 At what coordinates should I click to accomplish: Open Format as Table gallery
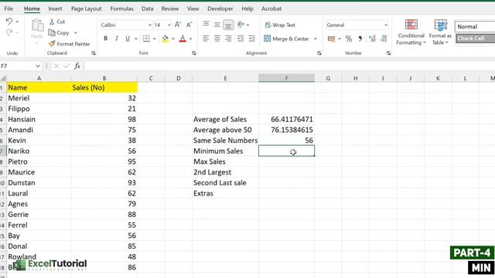pyautogui.click(x=440, y=32)
